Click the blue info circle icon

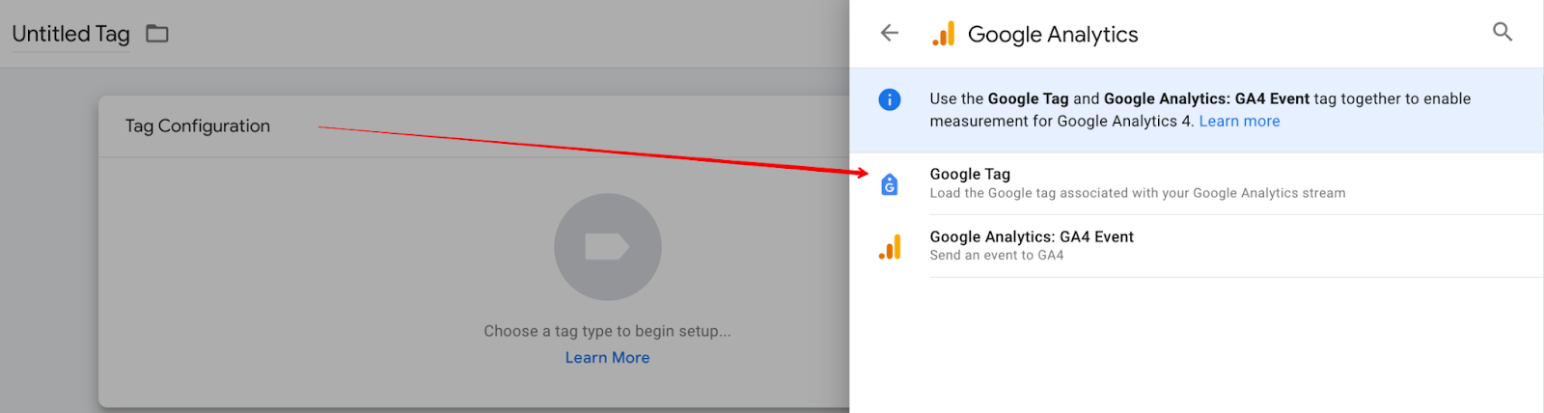click(890, 99)
